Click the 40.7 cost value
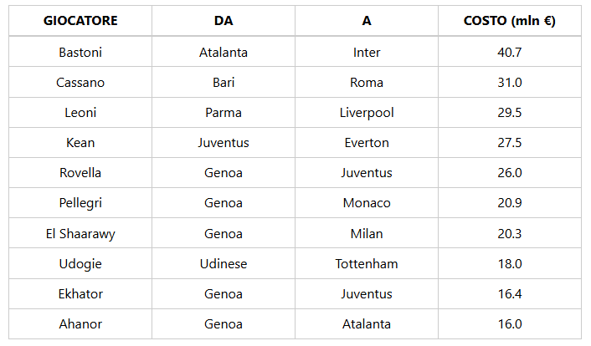Image resolution: width=591 pixels, height=346 pixels. pos(510,52)
